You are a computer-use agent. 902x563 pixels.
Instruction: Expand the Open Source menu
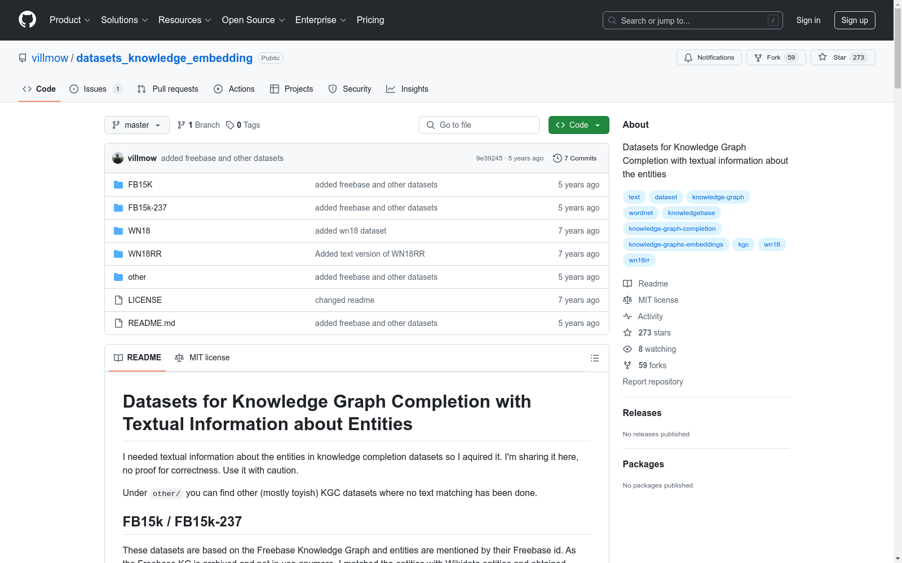pos(254,20)
